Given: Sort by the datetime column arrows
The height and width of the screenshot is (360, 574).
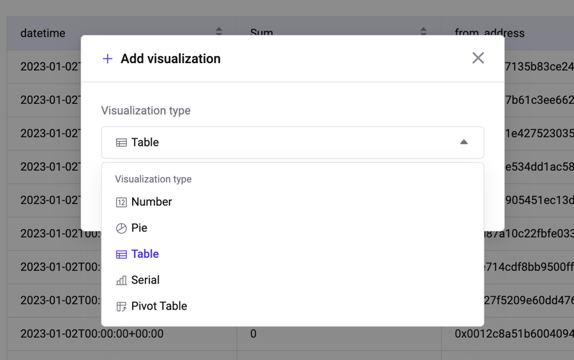Looking at the screenshot, I should pyautogui.click(x=219, y=31).
